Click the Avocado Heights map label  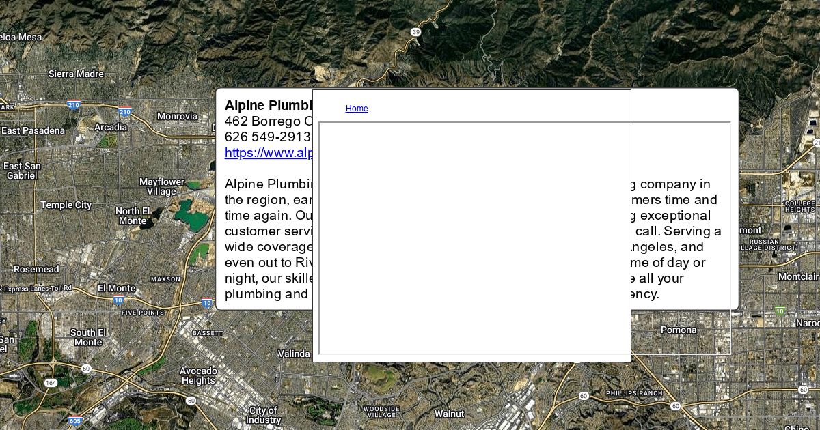tap(198, 375)
